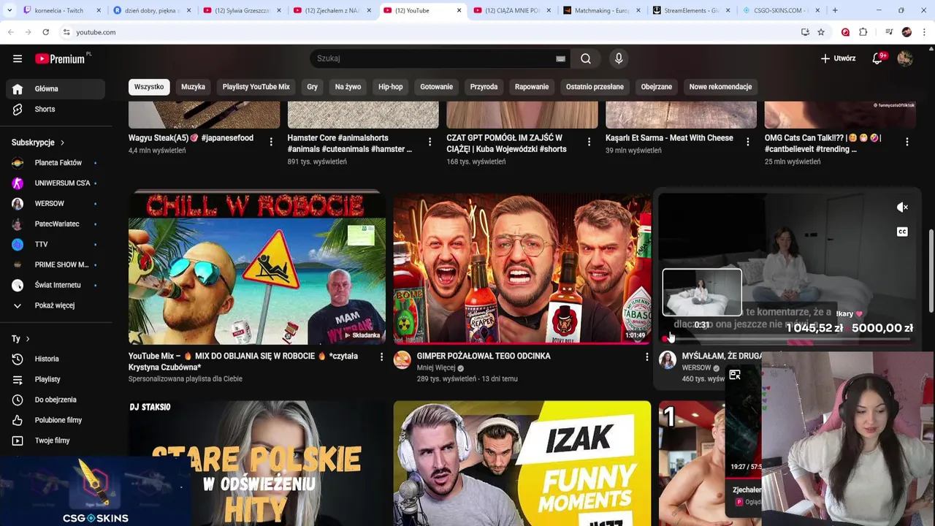The width and height of the screenshot is (935, 526).
Task: Open options for GIMPER POŻAŁOWAŁ video
Action: pos(646,357)
